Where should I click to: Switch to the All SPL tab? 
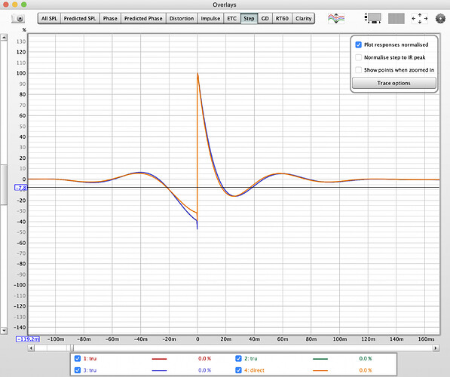[x=49, y=18]
